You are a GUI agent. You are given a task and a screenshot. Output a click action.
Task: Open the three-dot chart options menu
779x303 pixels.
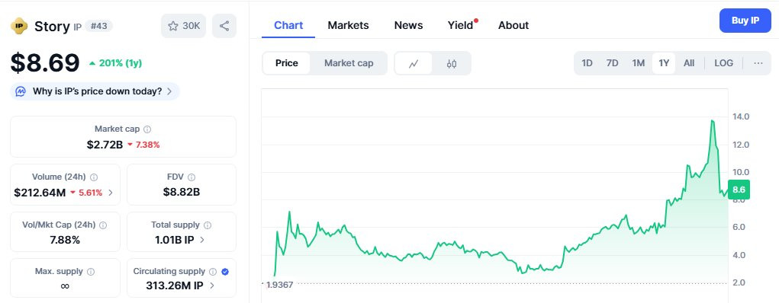tap(758, 63)
